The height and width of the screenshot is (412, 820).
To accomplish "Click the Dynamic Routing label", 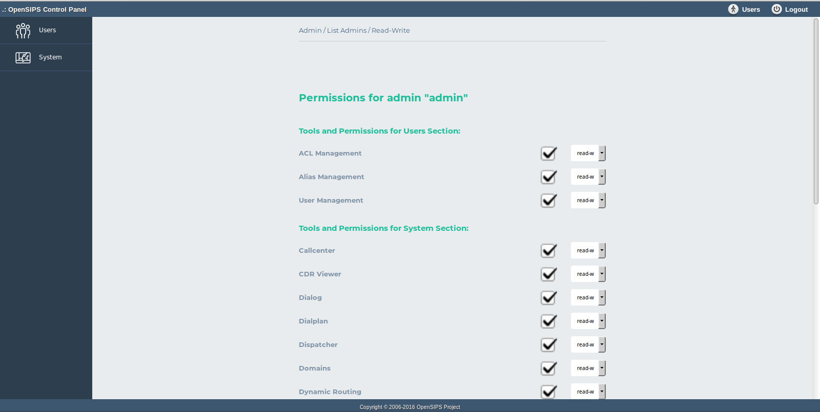I will click(330, 392).
